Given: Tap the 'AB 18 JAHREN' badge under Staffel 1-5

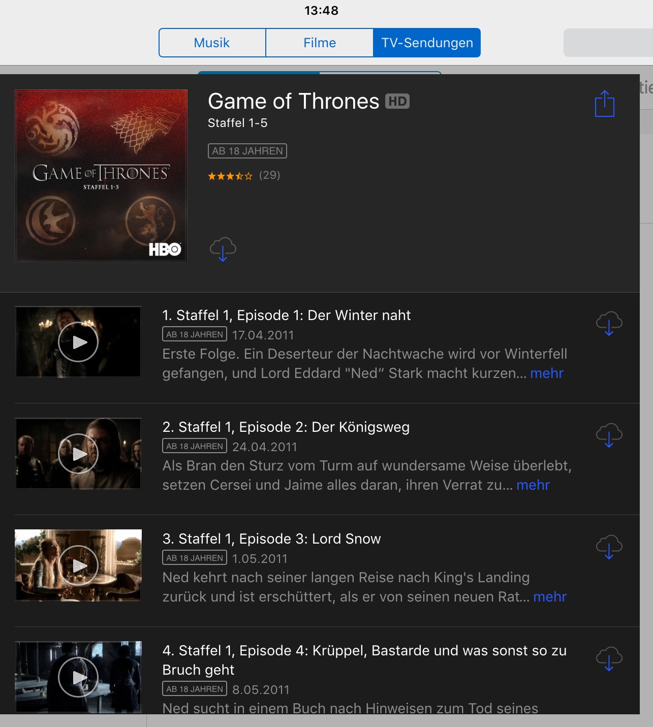Looking at the screenshot, I should pos(247,151).
